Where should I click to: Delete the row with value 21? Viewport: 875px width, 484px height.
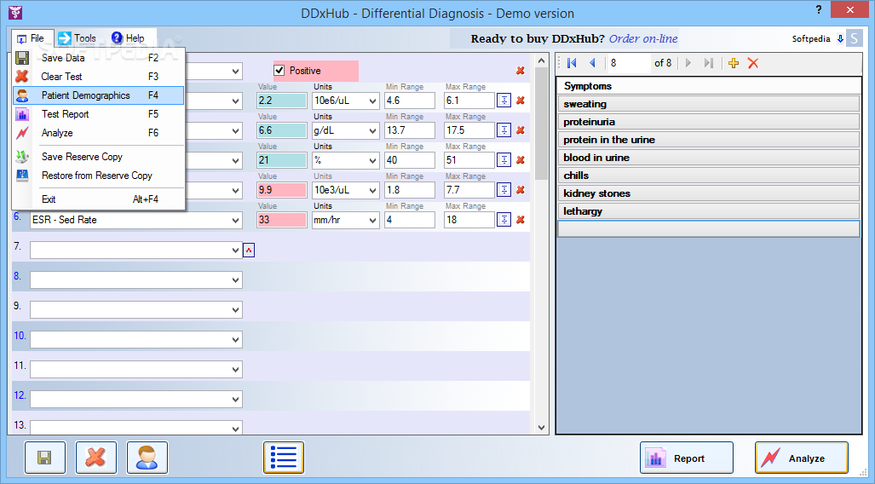pos(520,160)
